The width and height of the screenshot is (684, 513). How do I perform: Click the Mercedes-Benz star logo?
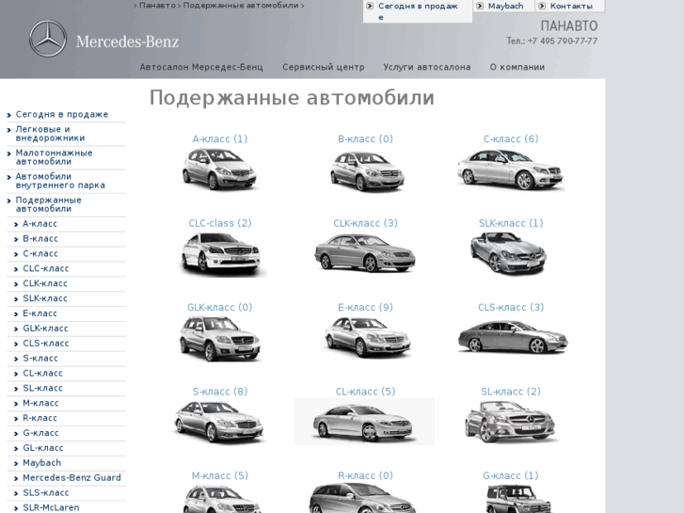pos(48,40)
